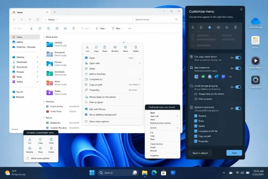Viewport: 268px width, 179px height.
Task: Select Restore previous versions in traditional menu
Action: click(161, 123)
